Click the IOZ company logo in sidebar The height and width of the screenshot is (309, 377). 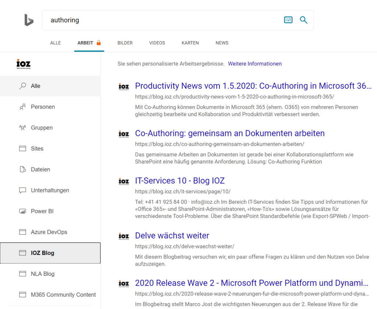point(24,64)
